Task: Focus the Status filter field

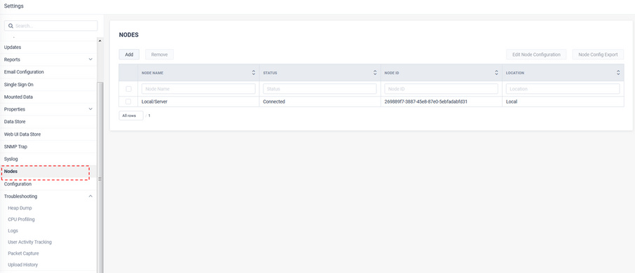Action: click(x=320, y=89)
